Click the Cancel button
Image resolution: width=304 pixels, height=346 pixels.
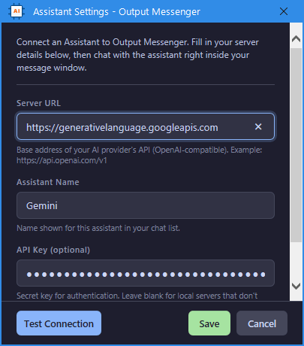262,323
